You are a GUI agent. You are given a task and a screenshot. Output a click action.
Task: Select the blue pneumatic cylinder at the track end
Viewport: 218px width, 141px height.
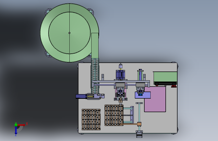coord(81,96)
